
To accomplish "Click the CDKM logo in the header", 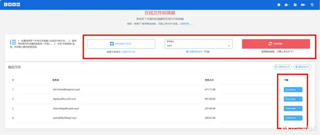I will point(12,5).
